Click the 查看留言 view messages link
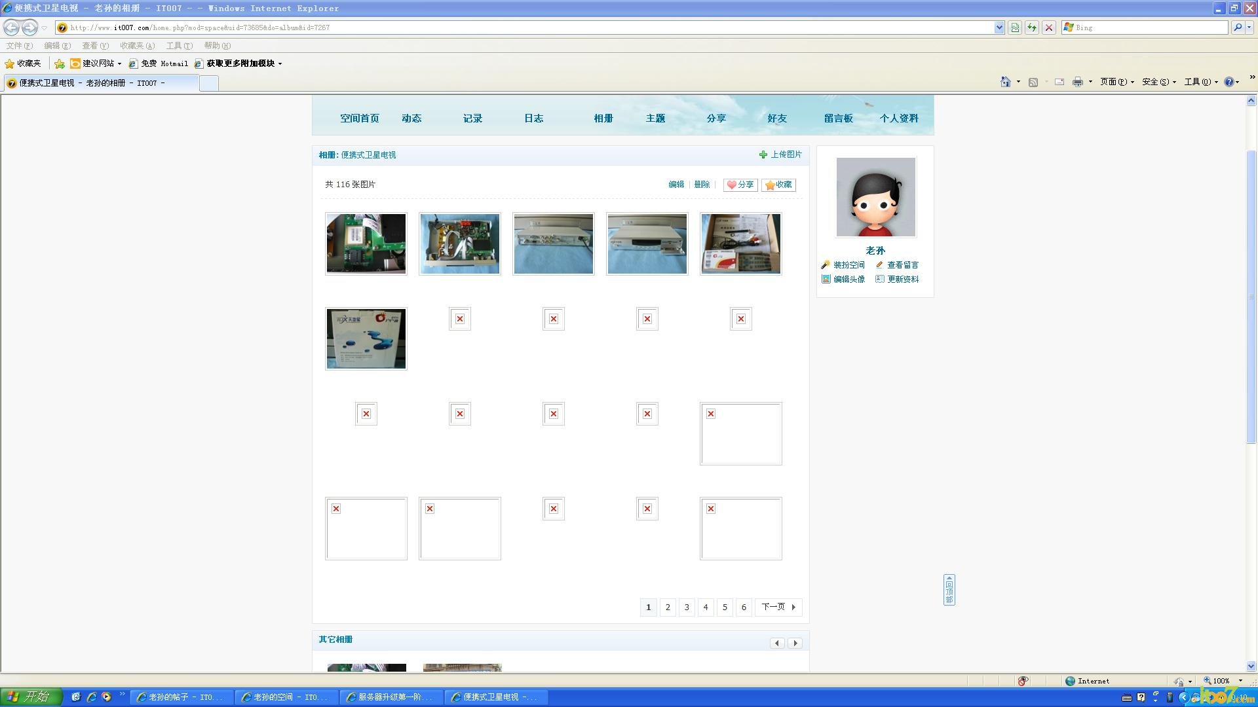Screen dimensions: 1258x707 coord(897,265)
